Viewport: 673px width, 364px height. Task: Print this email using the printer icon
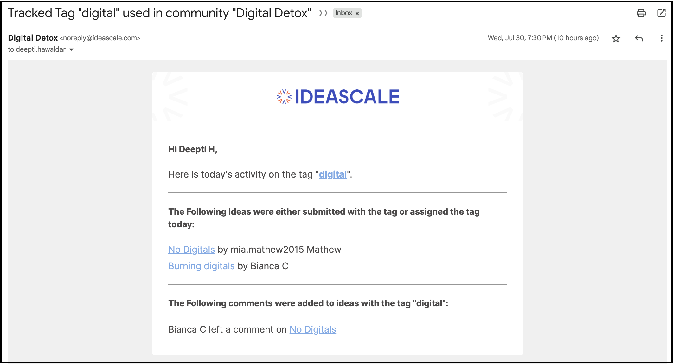(641, 13)
